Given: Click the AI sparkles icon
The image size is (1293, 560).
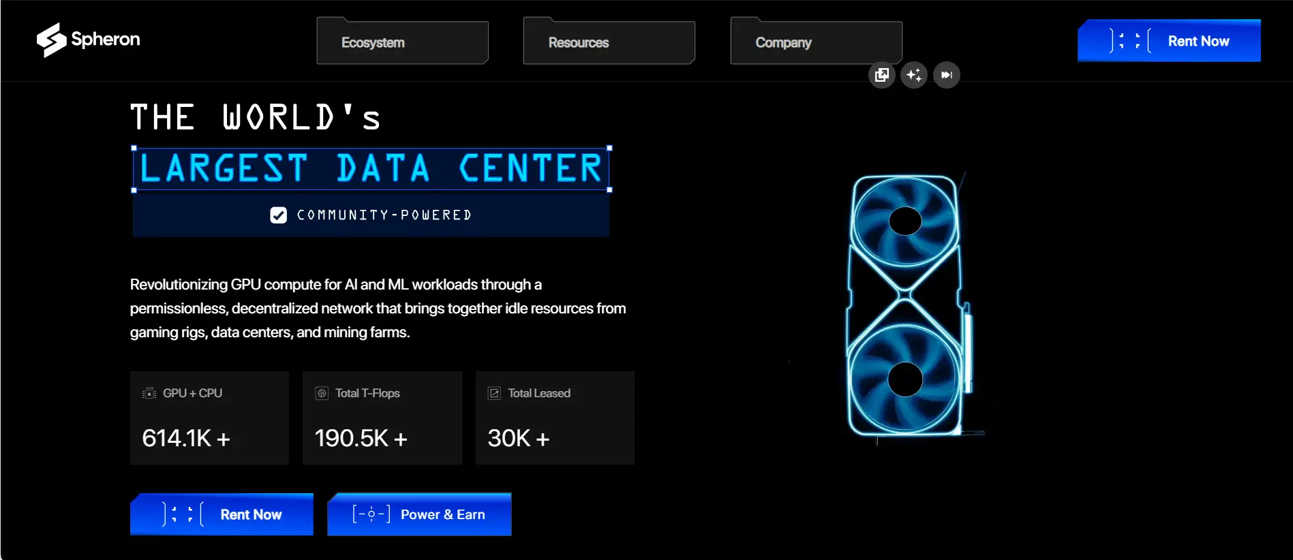Looking at the screenshot, I should (x=914, y=75).
